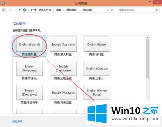This screenshot has width=162, height=127.
Task: Open recent locations dropdown arrow
Action: pyautogui.click(x=15, y=10)
